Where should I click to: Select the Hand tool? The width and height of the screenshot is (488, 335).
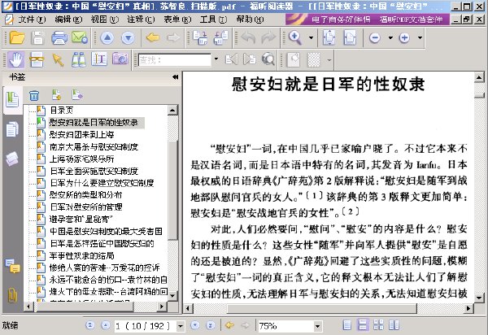click(16, 59)
